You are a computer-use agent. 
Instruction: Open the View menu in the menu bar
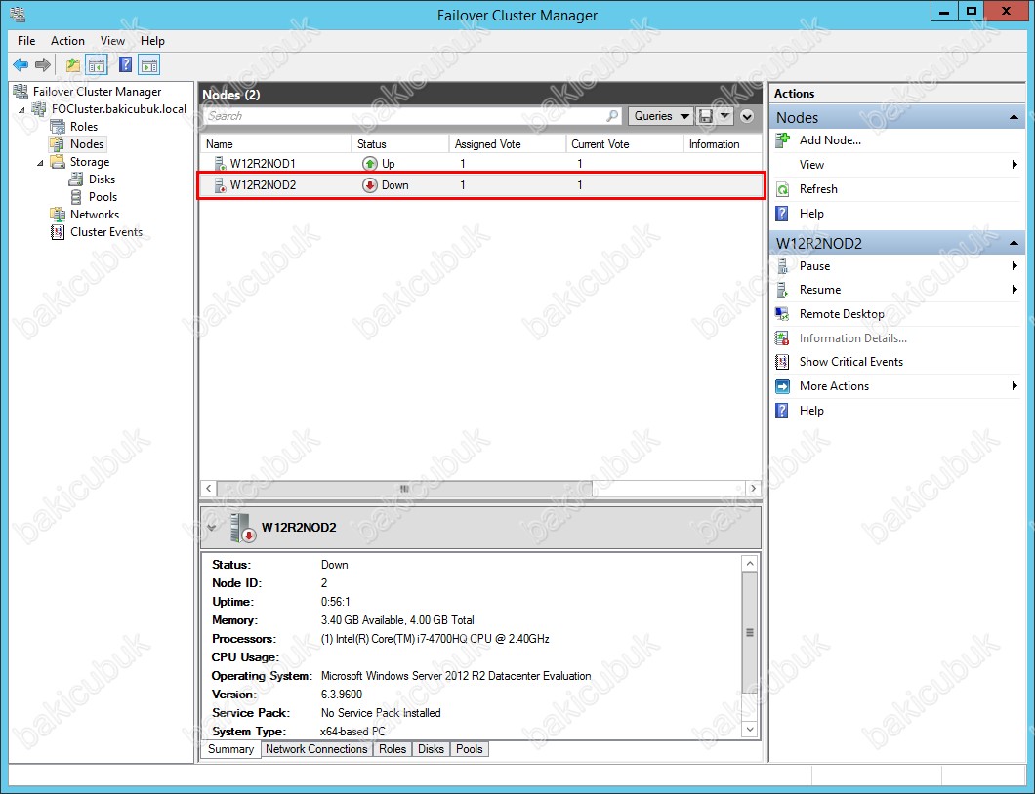pyautogui.click(x=113, y=41)
